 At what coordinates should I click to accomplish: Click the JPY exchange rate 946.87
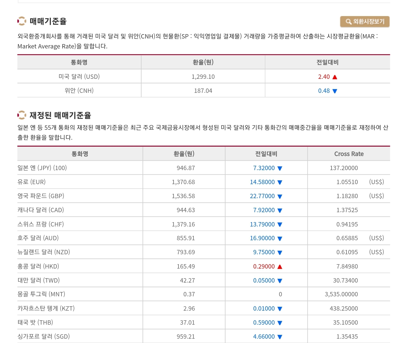pyautogui.click(x=186, y=168)
